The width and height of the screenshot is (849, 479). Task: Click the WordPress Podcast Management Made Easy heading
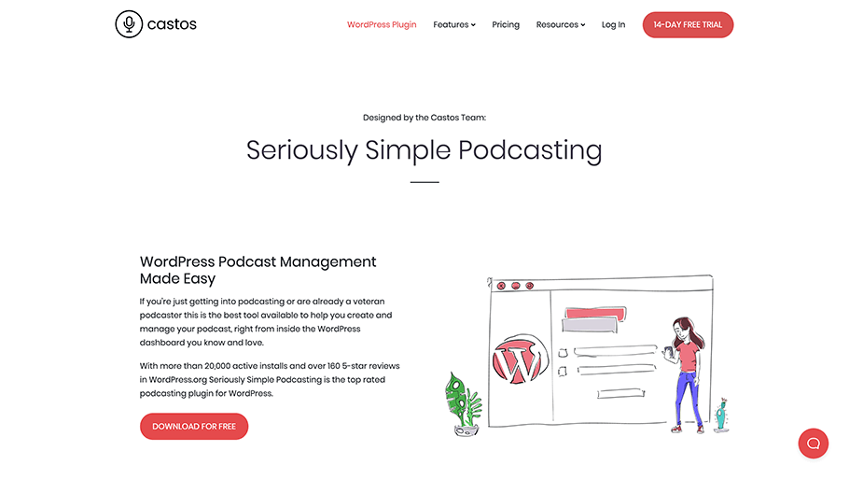(x=257, y=270)
